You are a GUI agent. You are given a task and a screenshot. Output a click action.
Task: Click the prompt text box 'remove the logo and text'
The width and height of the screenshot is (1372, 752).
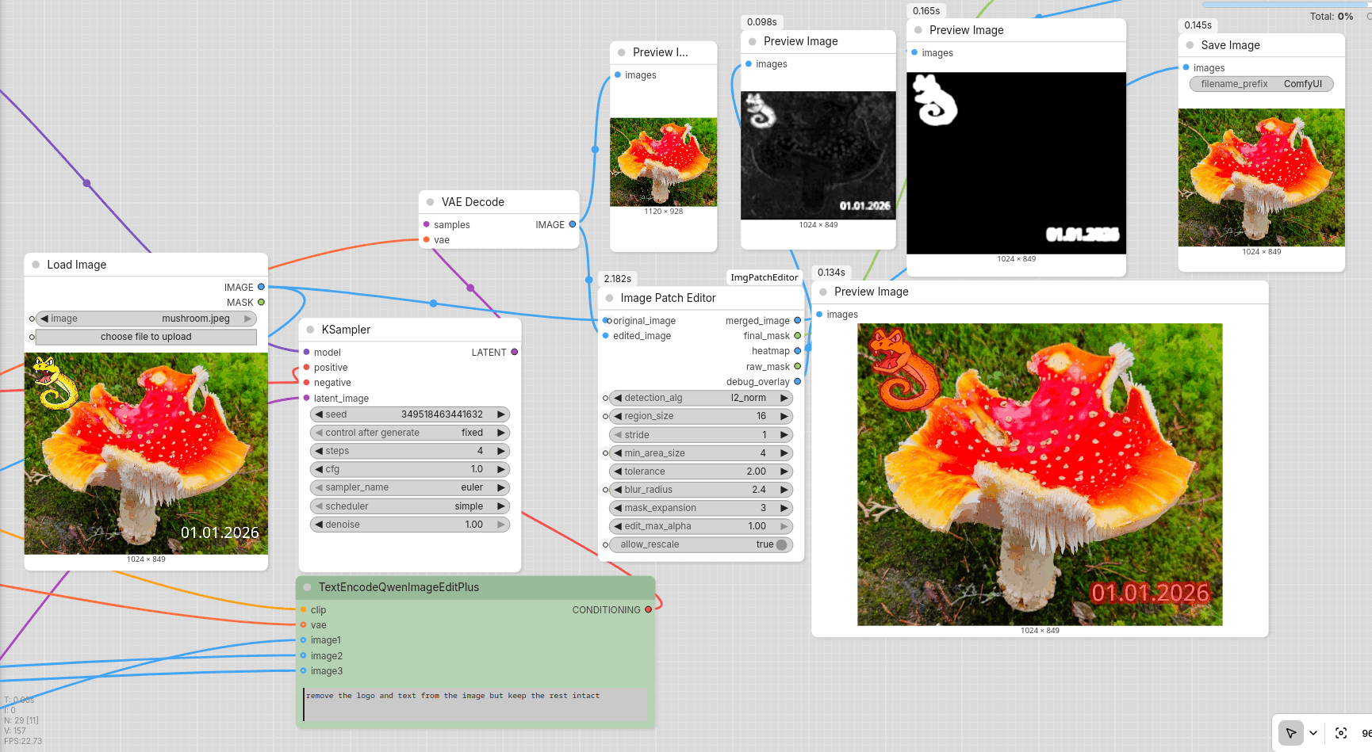pos(476,704)
